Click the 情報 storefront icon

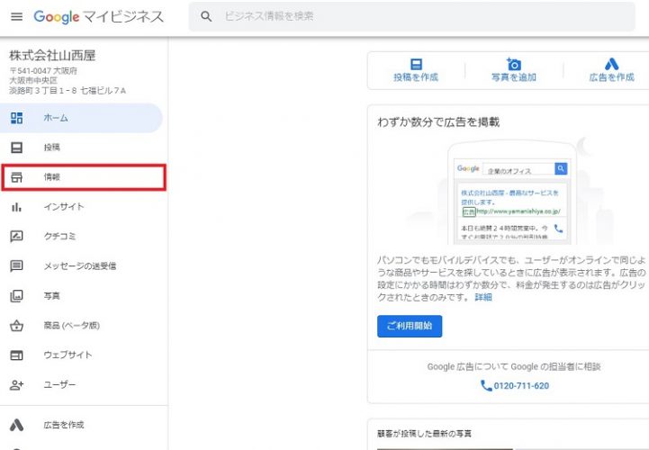16,177
